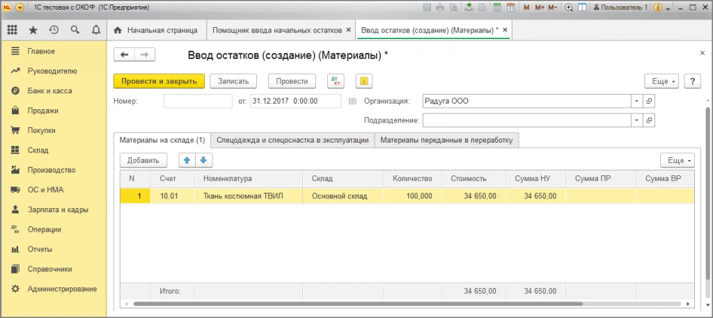This screenshot has width=713, height=318.
Task: Click the horizontal scrollbar under the table
Action: point(358,304)
